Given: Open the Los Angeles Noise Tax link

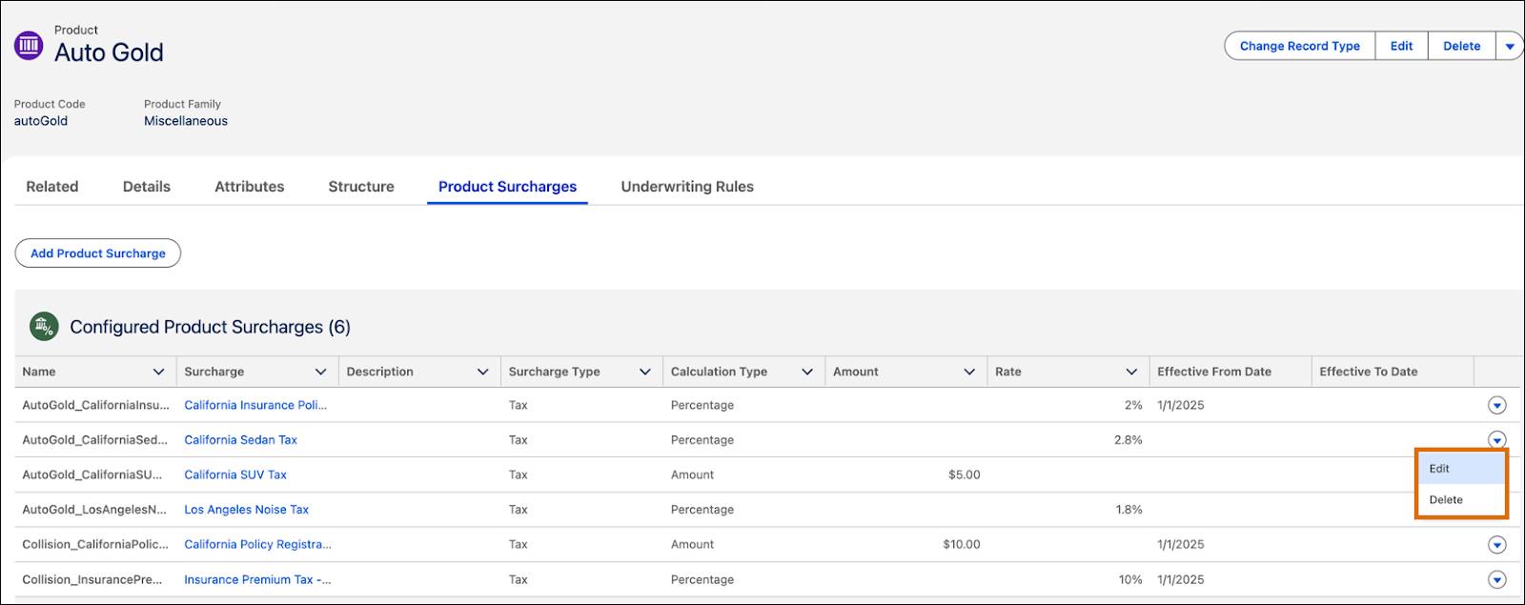Looking at the screenshot, I should pyautogui.click(x=247, y=510).
